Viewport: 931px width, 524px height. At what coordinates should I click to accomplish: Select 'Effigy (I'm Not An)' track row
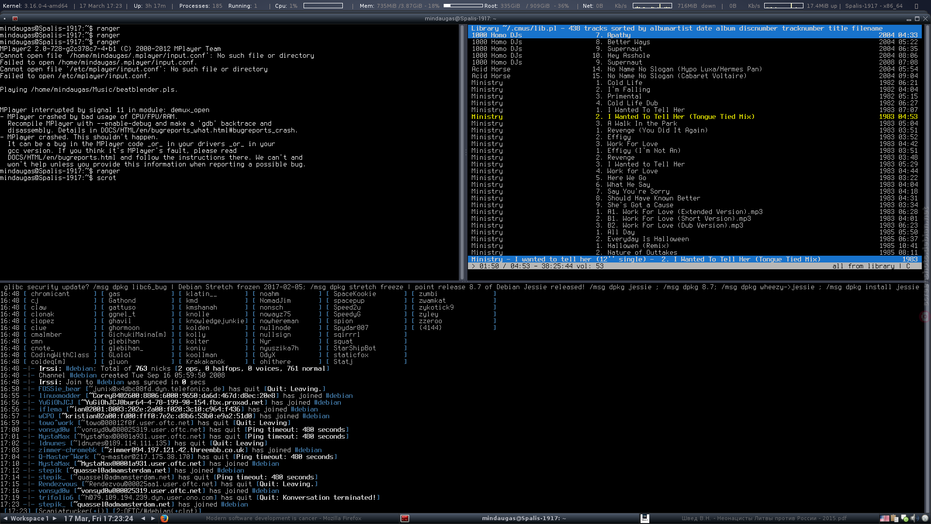694,151
